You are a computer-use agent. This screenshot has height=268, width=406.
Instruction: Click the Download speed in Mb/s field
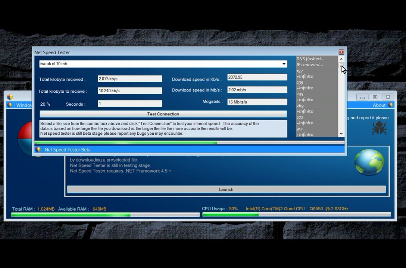tap(257, 90)
